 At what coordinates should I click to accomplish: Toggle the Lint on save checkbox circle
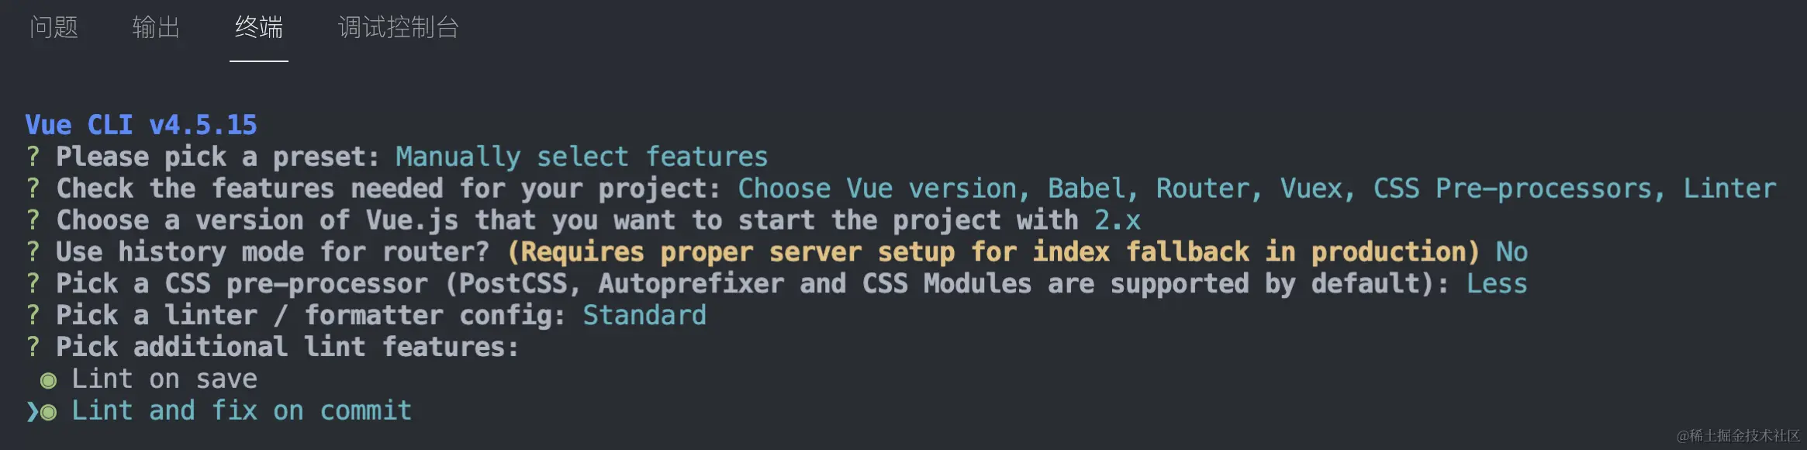[x=48, y=380]
